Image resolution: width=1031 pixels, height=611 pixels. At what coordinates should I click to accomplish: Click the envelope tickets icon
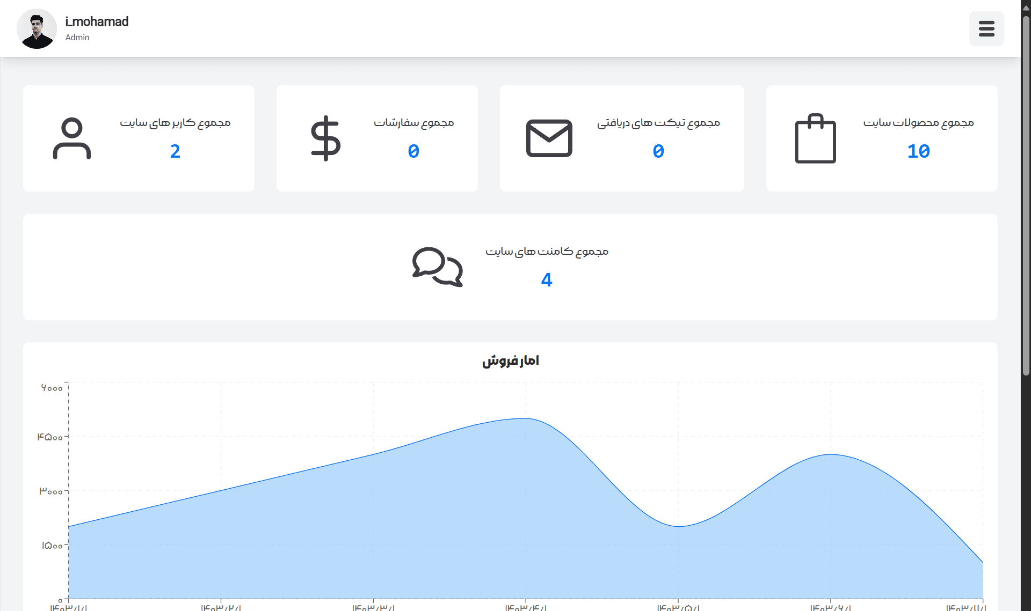point(549,138)
